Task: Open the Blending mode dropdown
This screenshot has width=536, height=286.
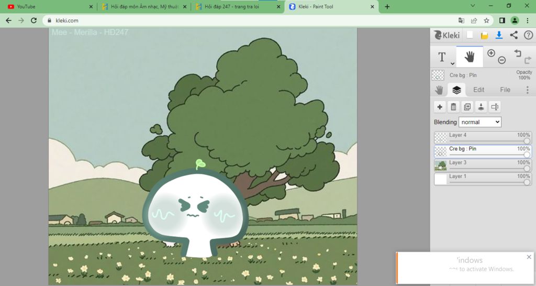Action: click(x=480, y=122)
